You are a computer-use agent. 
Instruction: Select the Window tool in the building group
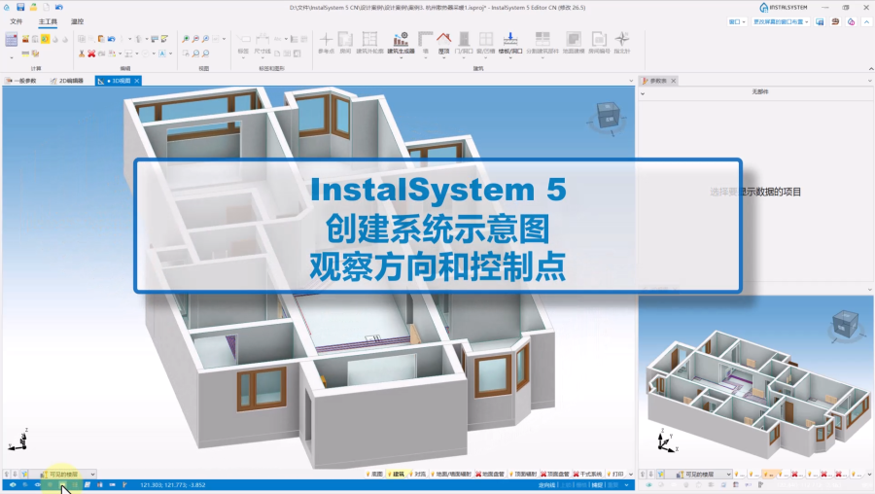click(486, 43)
